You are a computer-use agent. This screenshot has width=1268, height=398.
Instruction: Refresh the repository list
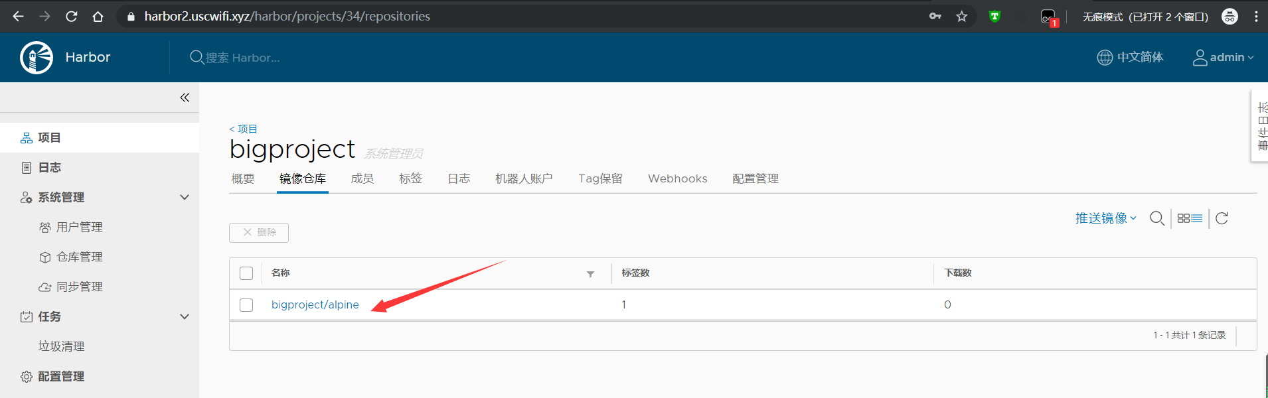pos(1222,218)
